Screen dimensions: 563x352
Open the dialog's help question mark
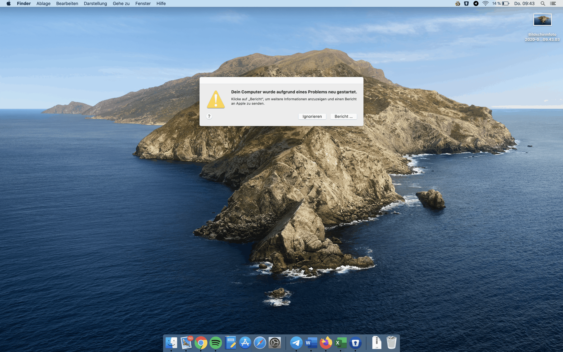click(209, 116)
